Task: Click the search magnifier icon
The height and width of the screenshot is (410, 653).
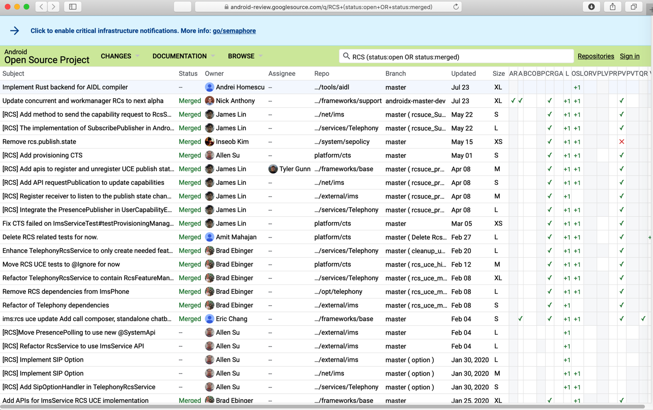Action: coord(346,56)
